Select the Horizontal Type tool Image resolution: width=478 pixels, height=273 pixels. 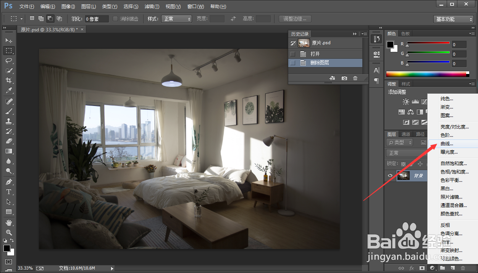[9, 192]
